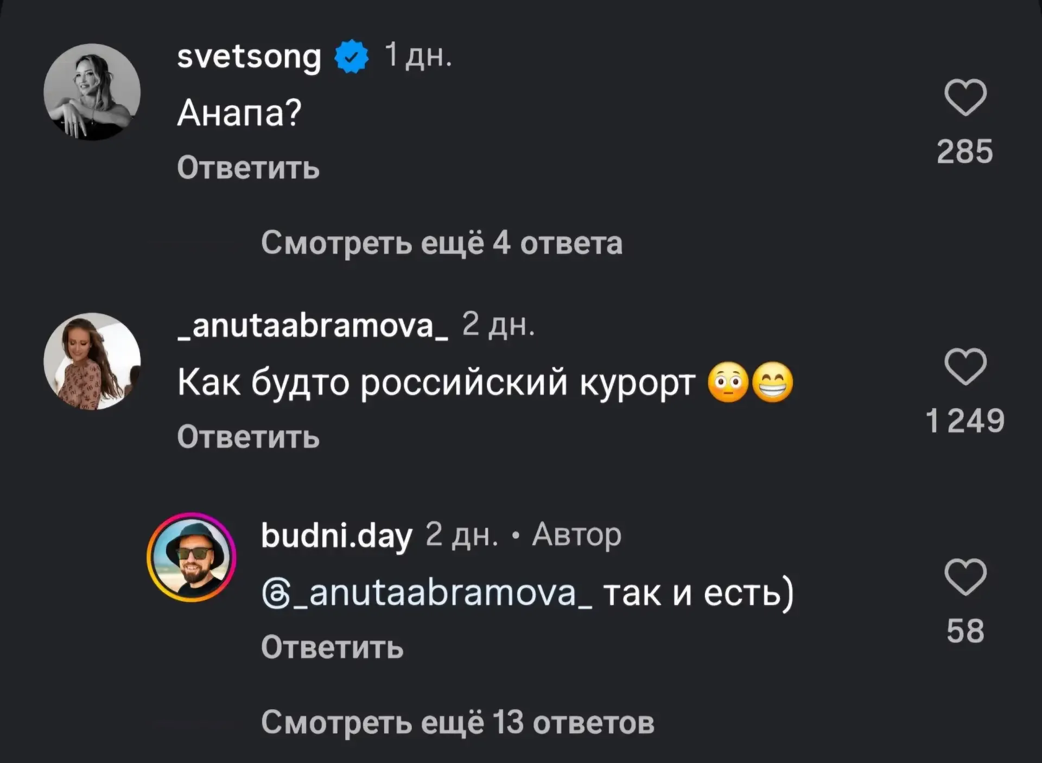Like svetsong's comment with heart icon

(965, 98)
